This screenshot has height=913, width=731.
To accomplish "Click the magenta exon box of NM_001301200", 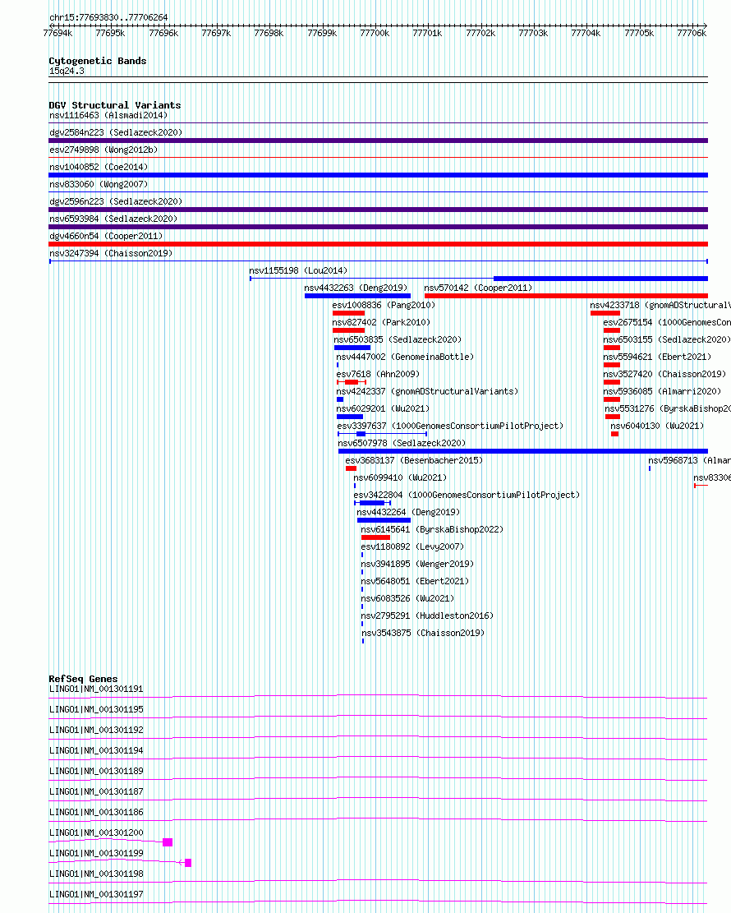I will coord(168,842).
